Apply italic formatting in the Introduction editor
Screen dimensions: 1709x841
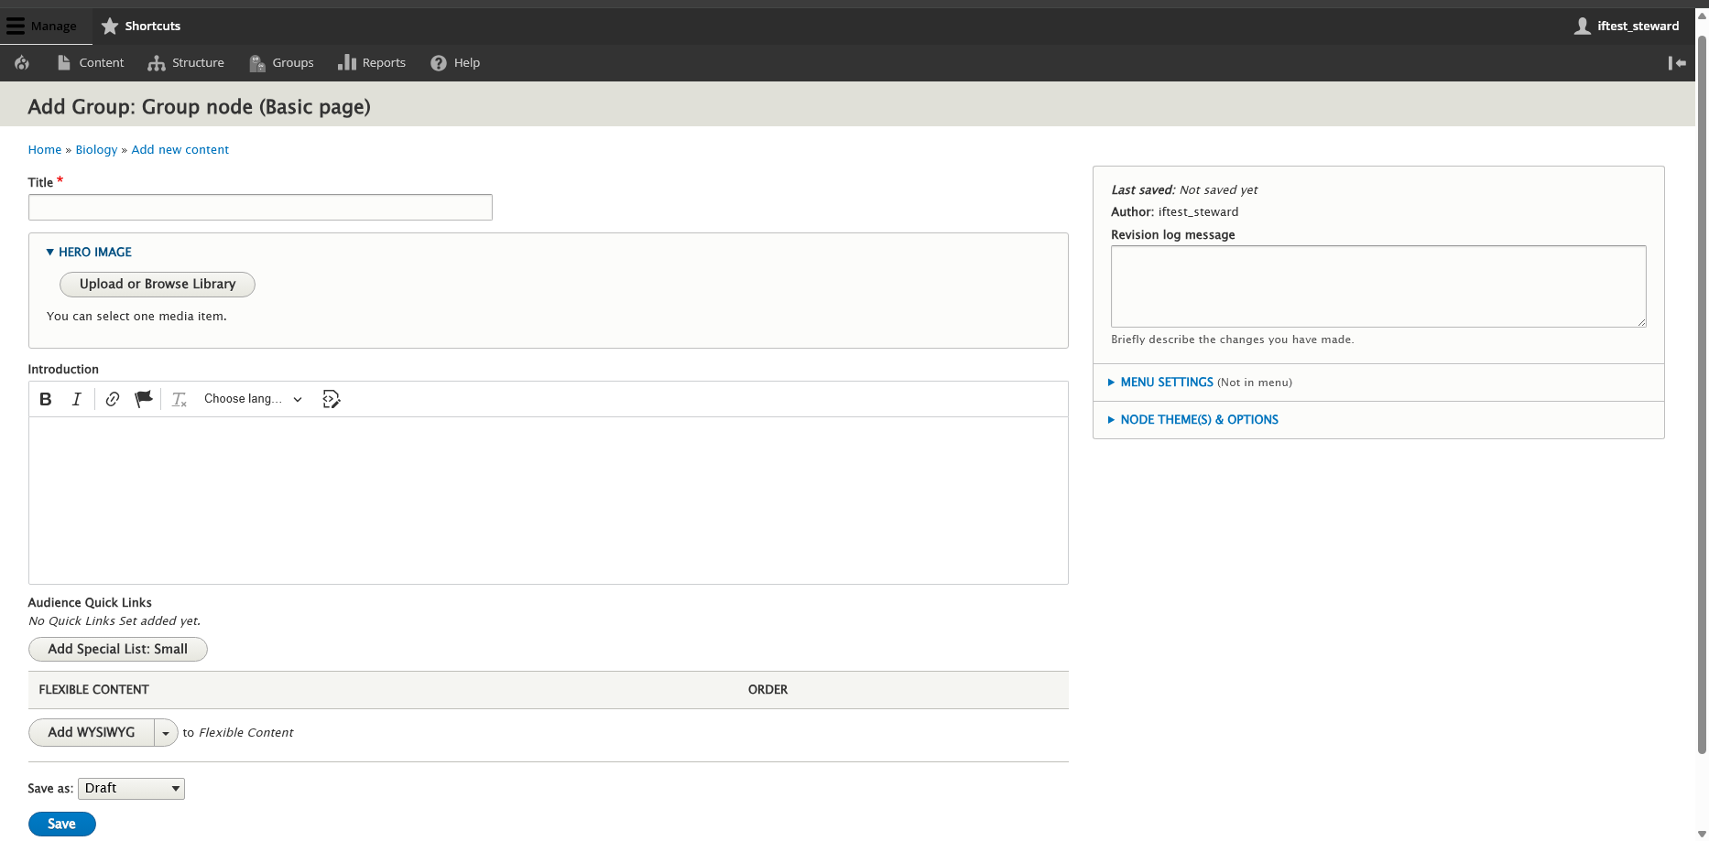[x=77, y=399]
